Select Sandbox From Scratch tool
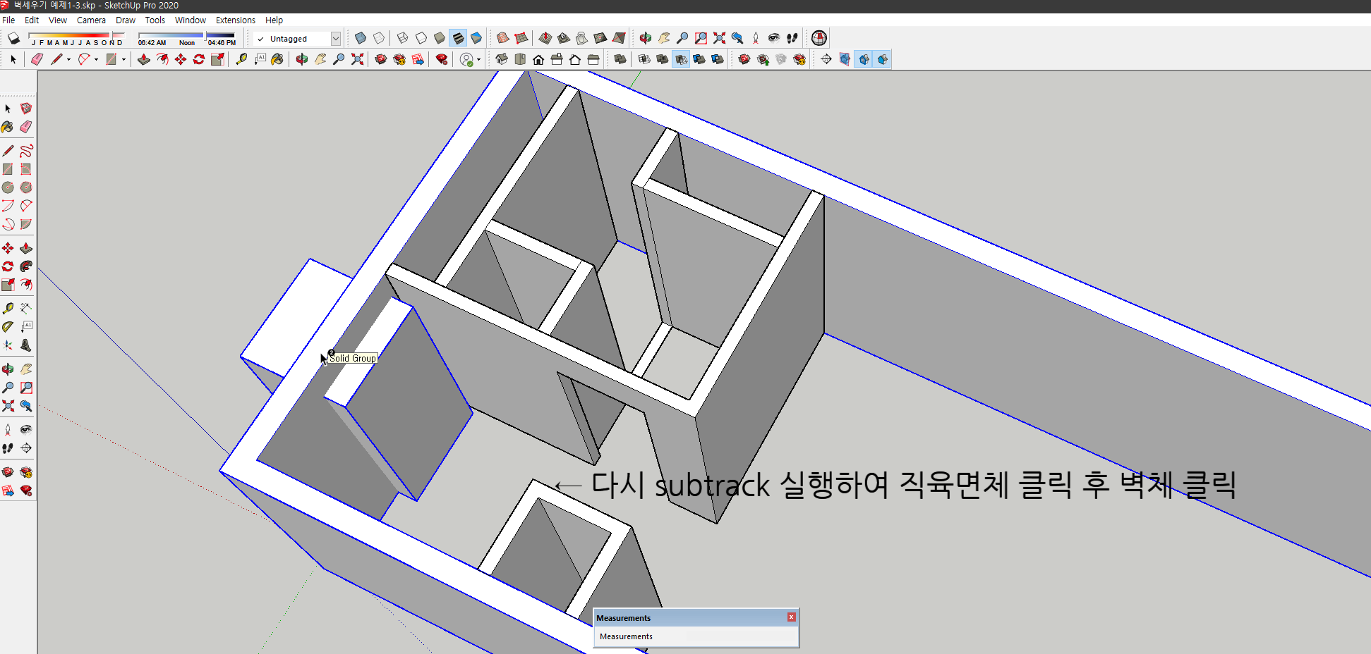Image resolution: width=1371 pixels, height=654 pixels. click(x=521, y=38)
